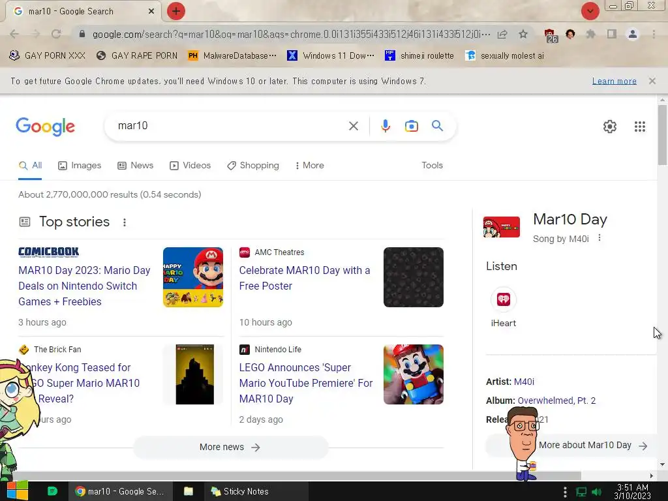
Task: Listen on iHeart via its icon
Action: (504, 300)
